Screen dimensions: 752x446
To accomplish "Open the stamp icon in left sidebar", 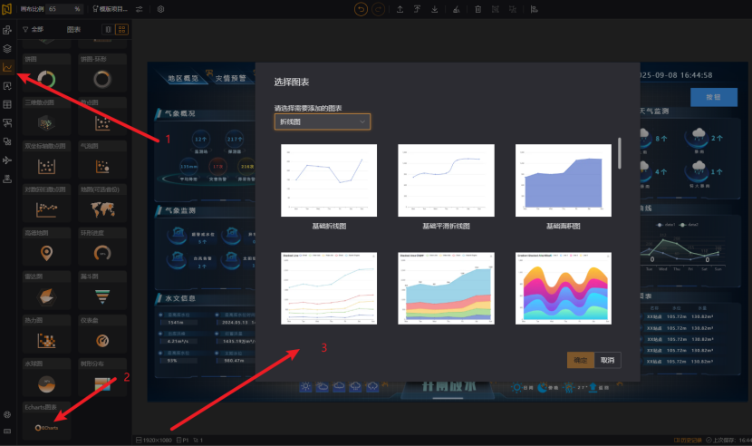I will coord(7,179).
